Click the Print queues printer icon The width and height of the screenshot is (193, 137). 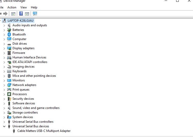coord(9,90)
